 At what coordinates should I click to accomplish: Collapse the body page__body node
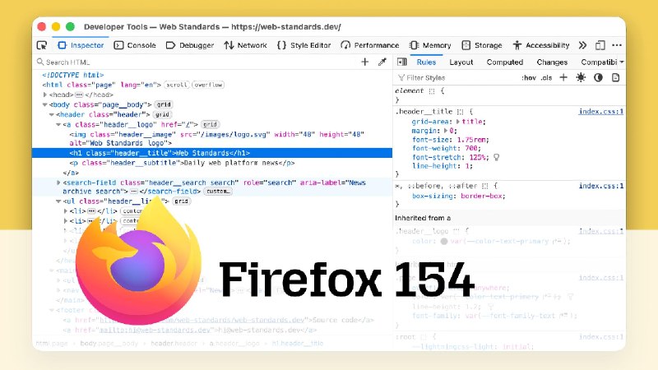45,104
